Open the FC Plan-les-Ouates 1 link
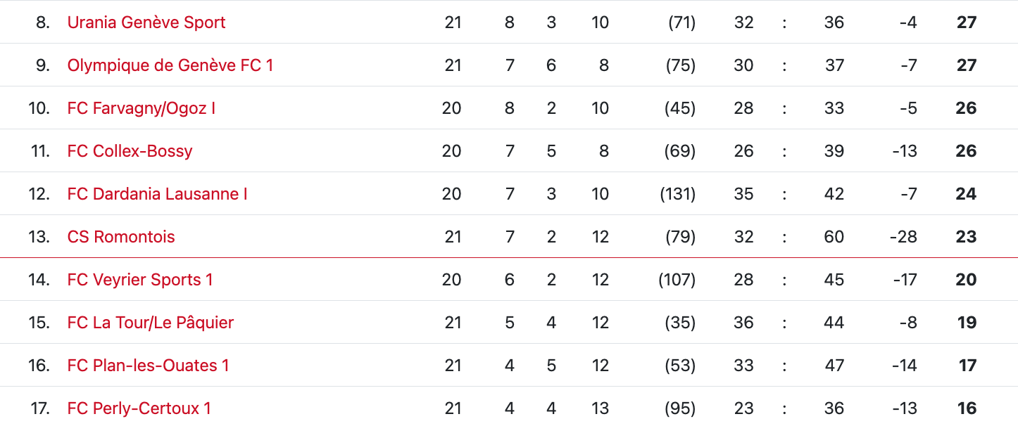The height and width of the screenshot is (426, 1018). pos(149,366)
